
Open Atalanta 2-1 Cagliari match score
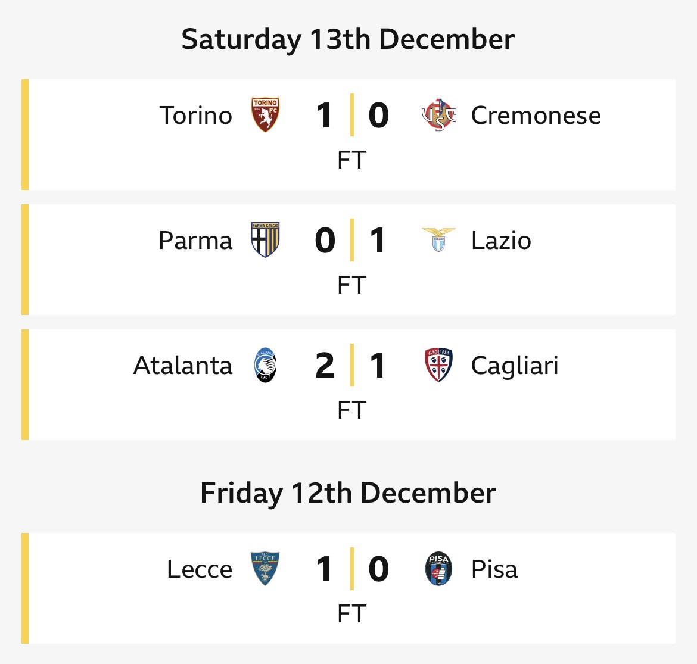pos(351,366)
